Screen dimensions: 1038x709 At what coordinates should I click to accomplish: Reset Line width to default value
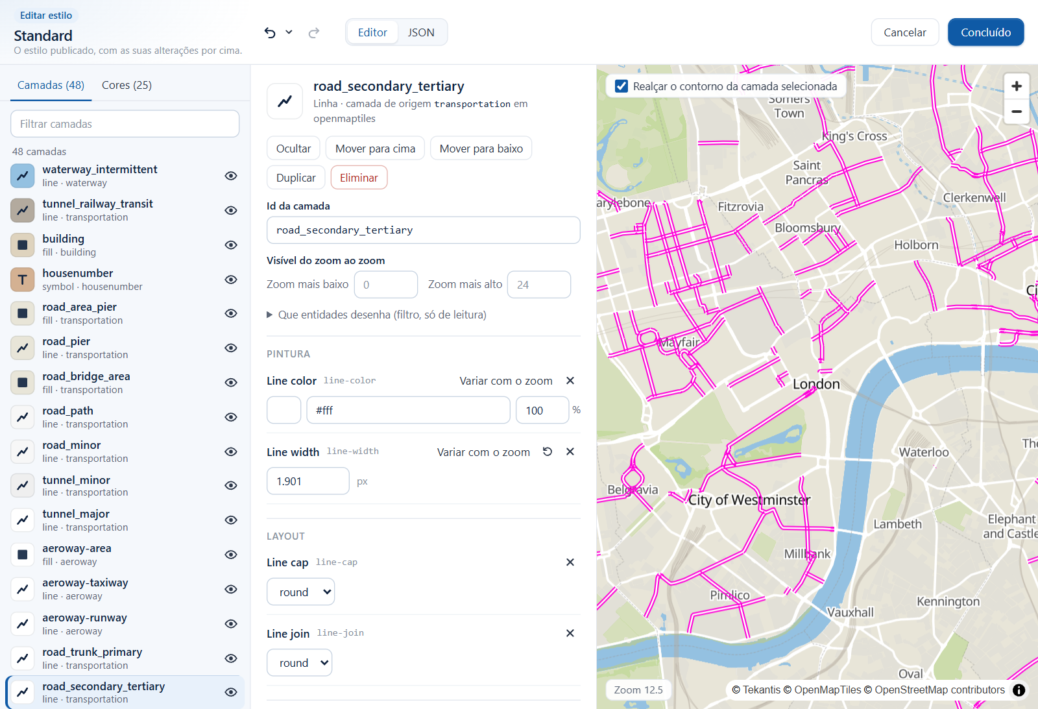tap(548, 451)
